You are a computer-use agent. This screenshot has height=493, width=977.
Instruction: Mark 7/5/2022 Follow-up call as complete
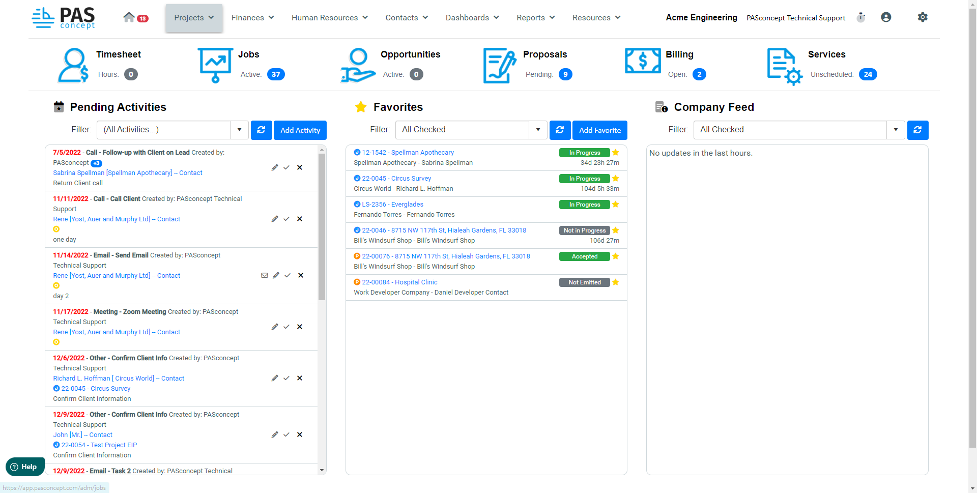(286, 167)
